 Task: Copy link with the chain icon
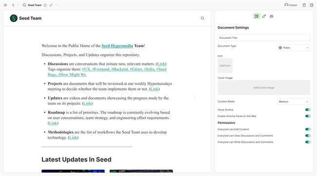tap(51, 5)
